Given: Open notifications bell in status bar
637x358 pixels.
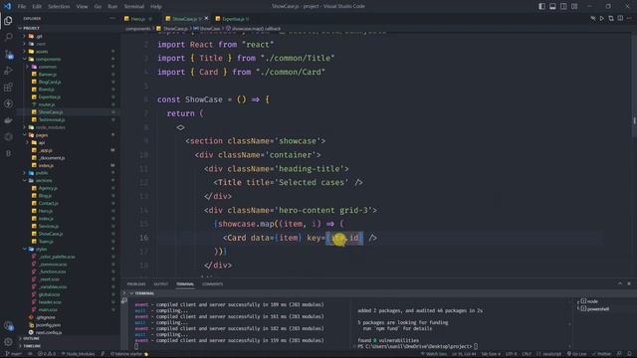Looking at the screenshot, I should [x=628, y=354].
